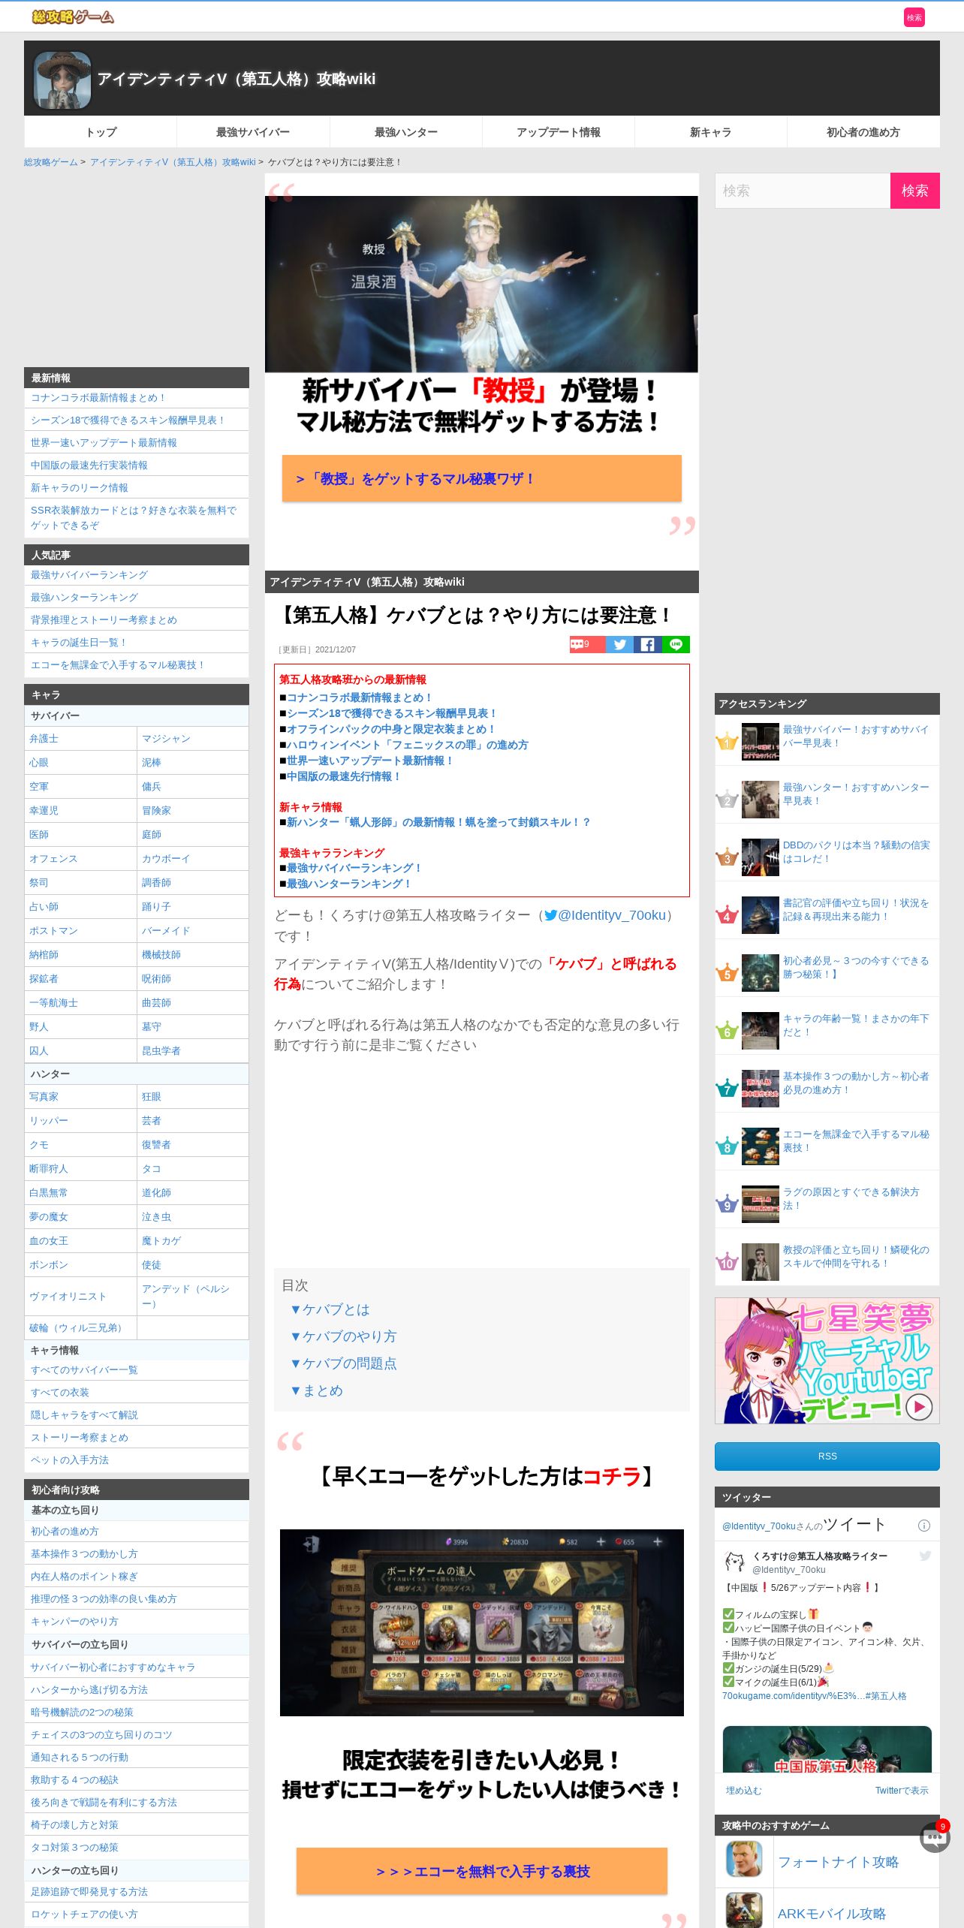The height and width of the screenshot is (1928, 964).
Task: Click the 教授 温泉酒 banner image
Action: tap(481, 284)
